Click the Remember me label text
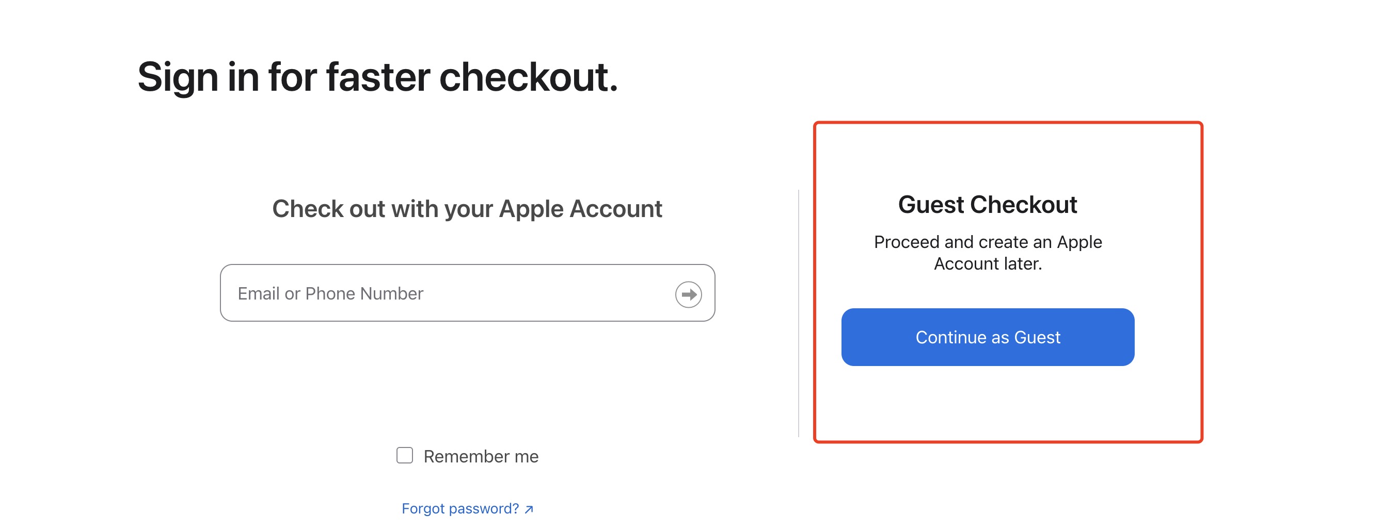 click(481, 456)
